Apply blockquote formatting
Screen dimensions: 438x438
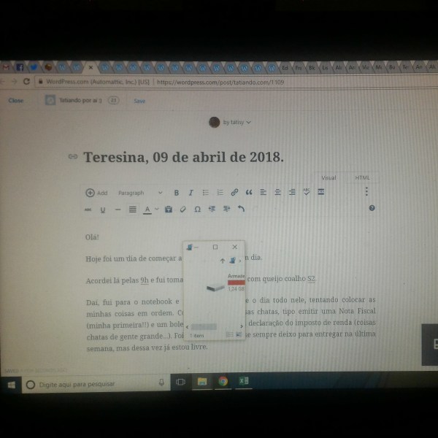click(x=249, y=193)
